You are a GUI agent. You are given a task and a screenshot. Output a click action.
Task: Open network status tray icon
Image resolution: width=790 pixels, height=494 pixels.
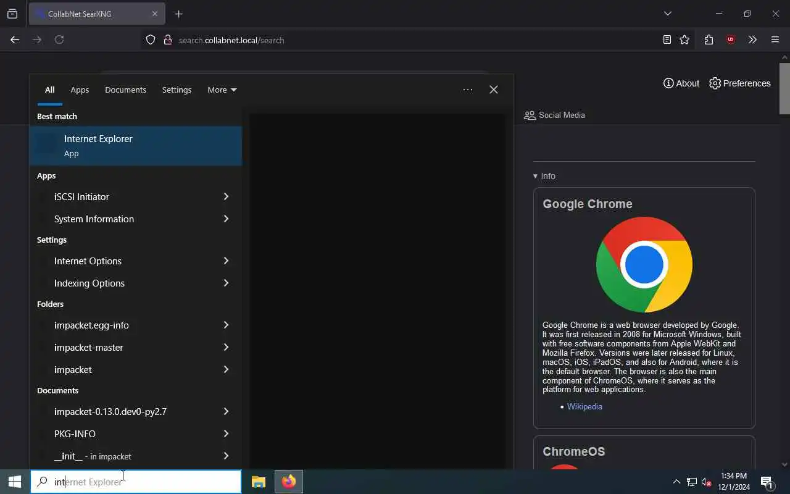click(x=692, y=482)
